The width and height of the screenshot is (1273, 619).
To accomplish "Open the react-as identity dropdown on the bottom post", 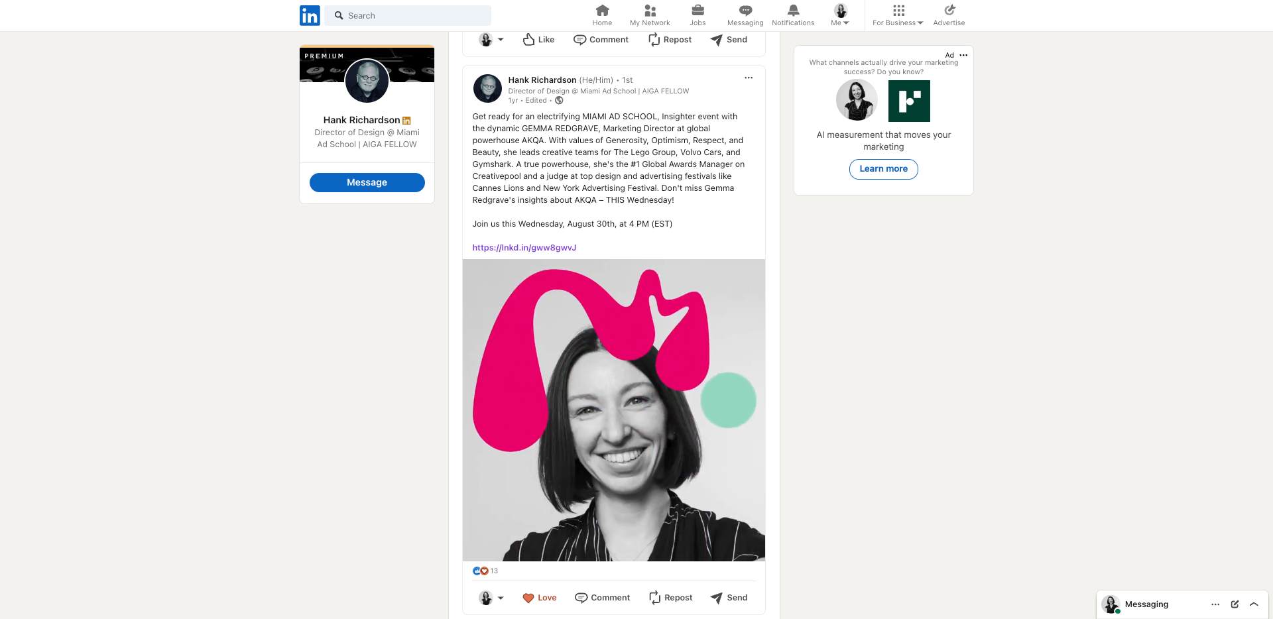I will [x=491, y=598].
